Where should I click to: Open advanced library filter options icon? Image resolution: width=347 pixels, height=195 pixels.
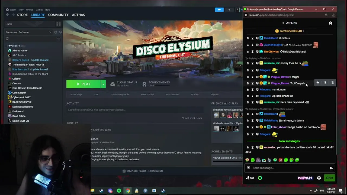(58, 39)
